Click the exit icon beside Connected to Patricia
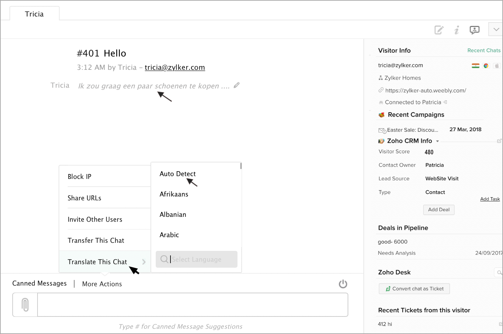The image size is (503, 334). (x=445, y=102)
